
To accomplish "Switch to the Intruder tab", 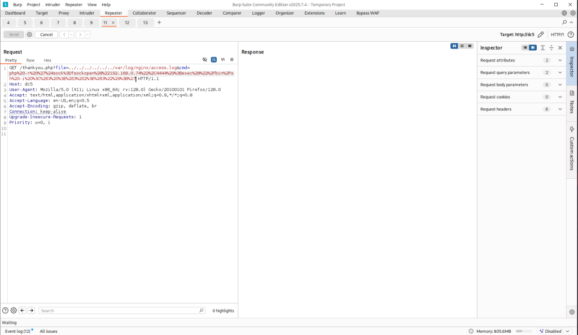I will 87,13.
